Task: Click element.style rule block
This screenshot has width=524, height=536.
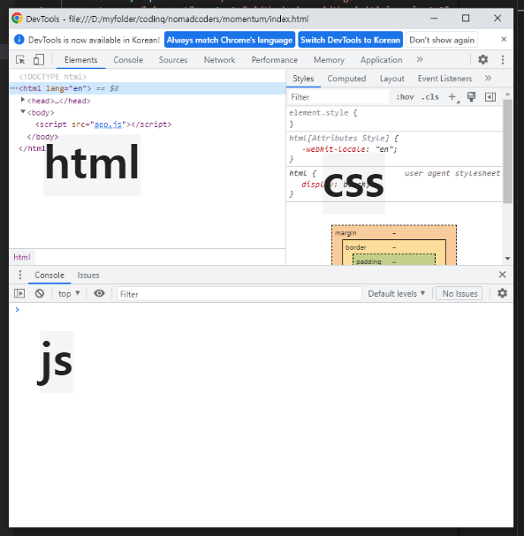Action: 394,118
